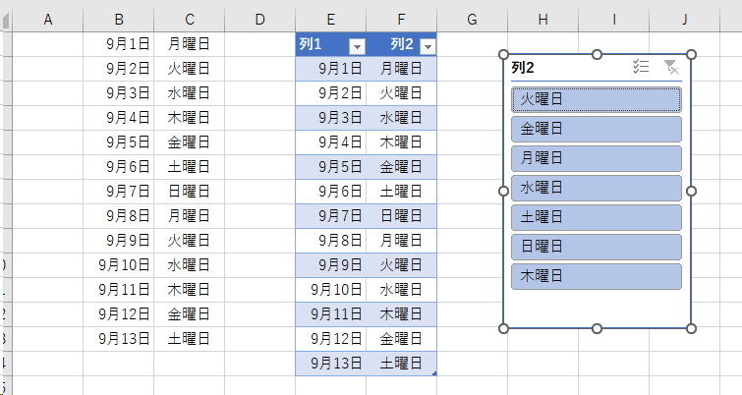742x395 pixels.
Task: Click slicer's top-left corner handle
Action: coord(504,55)
